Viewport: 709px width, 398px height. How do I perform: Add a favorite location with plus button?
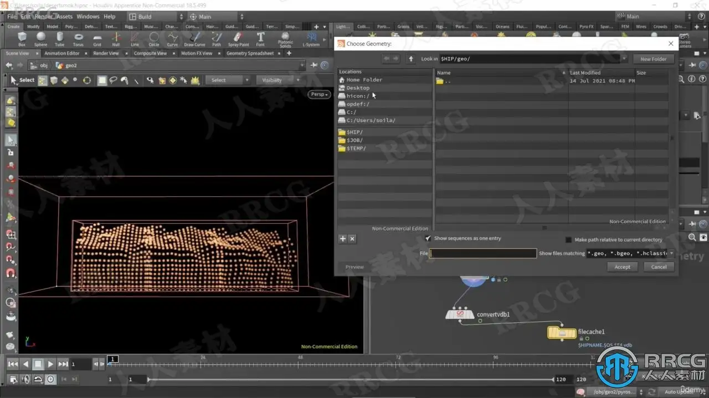(342, 239)
